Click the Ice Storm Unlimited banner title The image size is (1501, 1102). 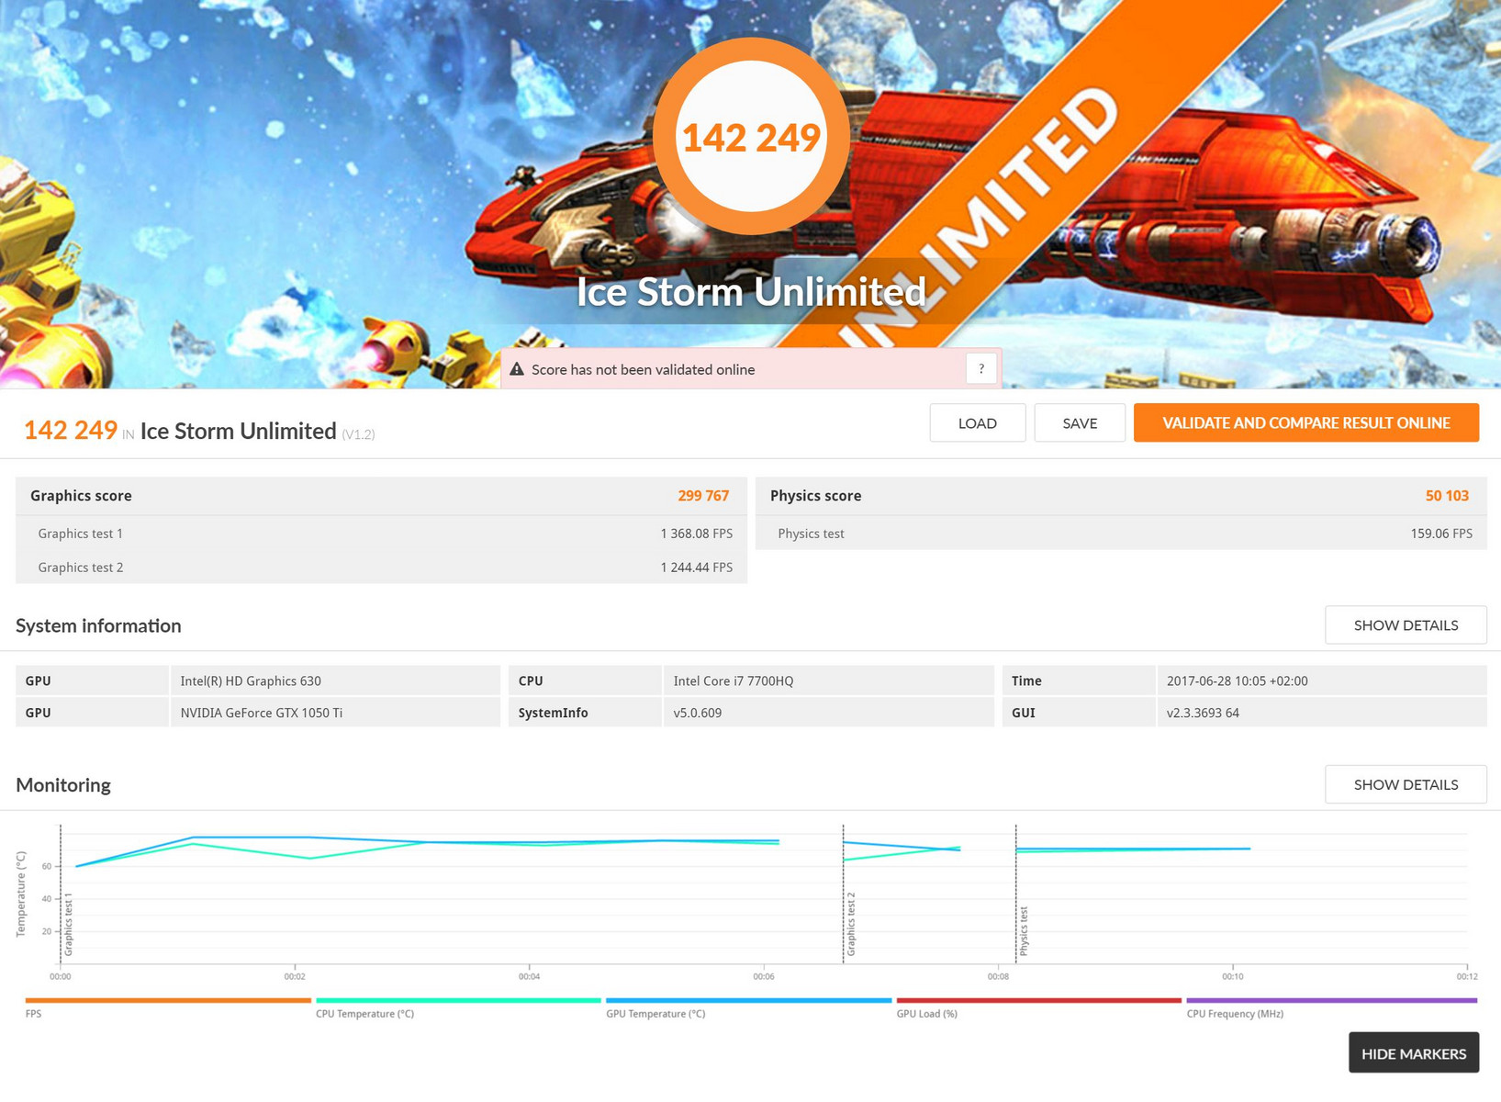751,292
